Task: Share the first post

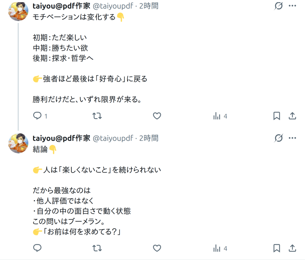Action: click(292, 116)
